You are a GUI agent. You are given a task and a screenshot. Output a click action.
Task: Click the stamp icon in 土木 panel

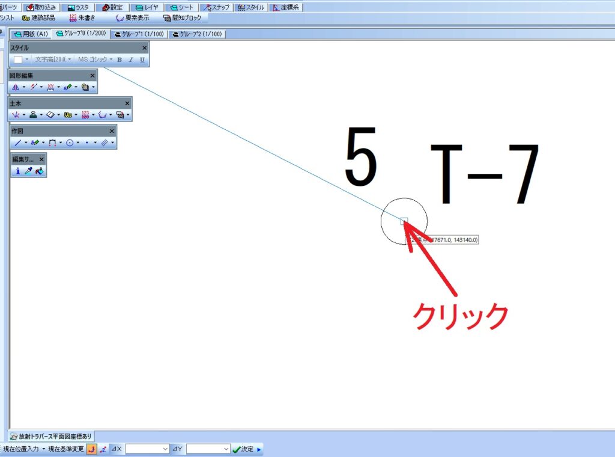34,115
